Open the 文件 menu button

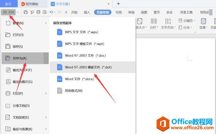pyautogui.click(x=8, y=12)
